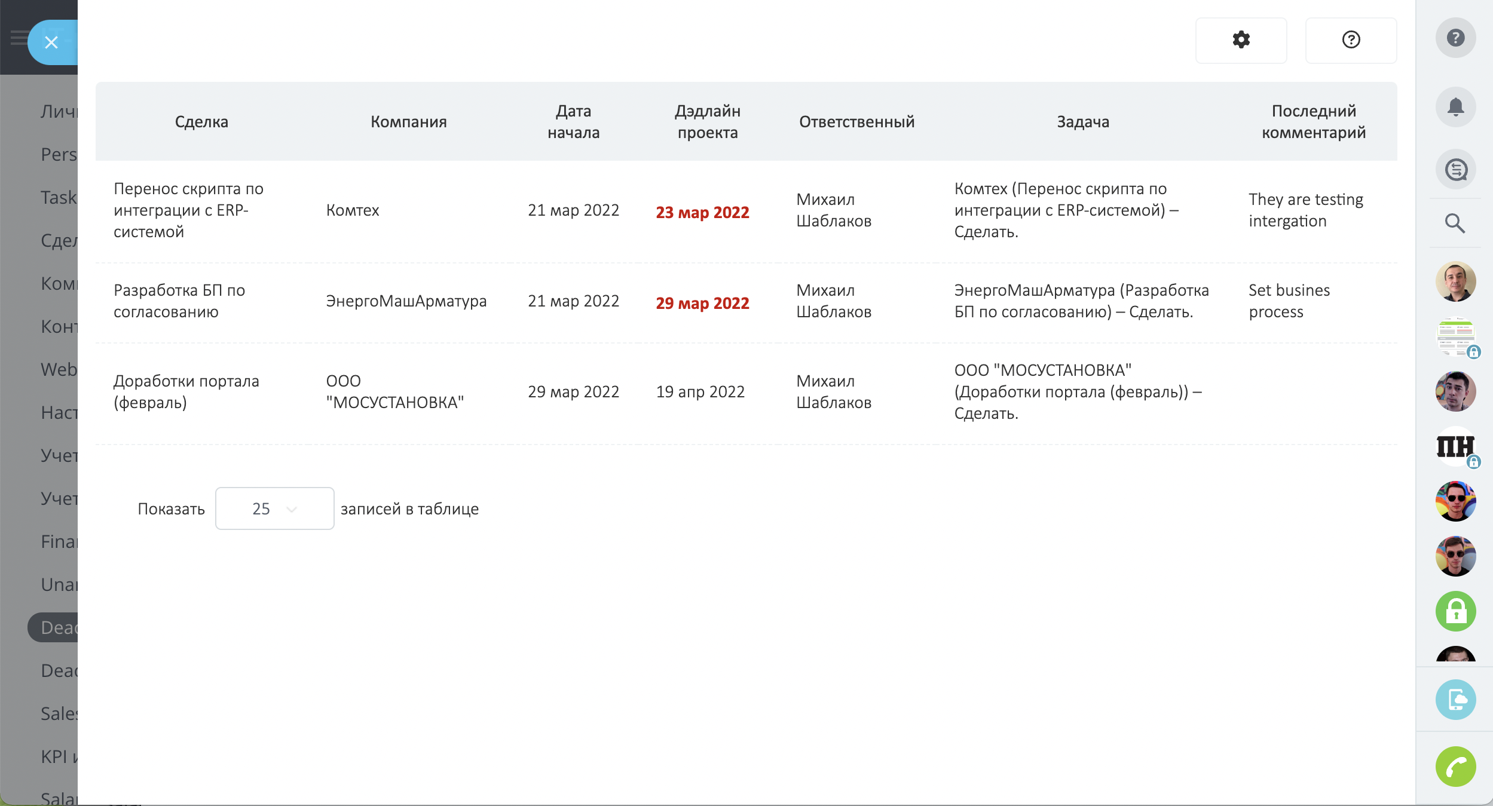
Task: Open the green lock chat icon
Action: point(1455,611)
